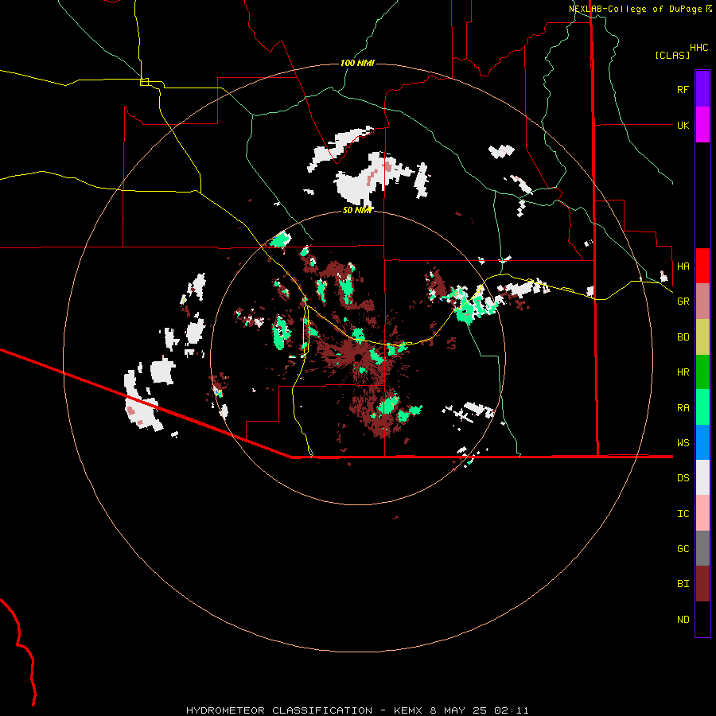Click the WS blue legend swatch
Viewport: 716px width, 716px height.
point(702,442)
